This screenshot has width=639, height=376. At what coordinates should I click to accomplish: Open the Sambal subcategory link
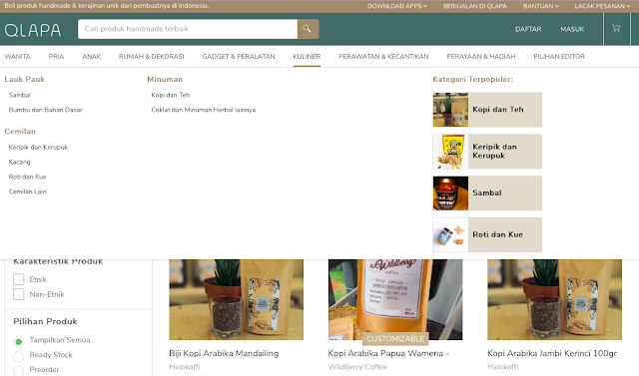pos(20,95)
